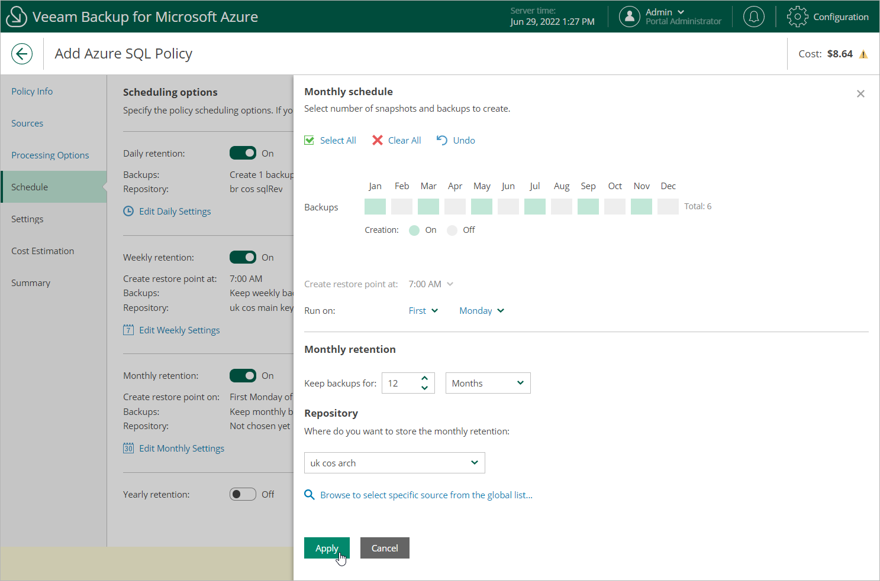880x581 pixels.
Task: Open Edit Daily Settings link
Action: [175, 211]
